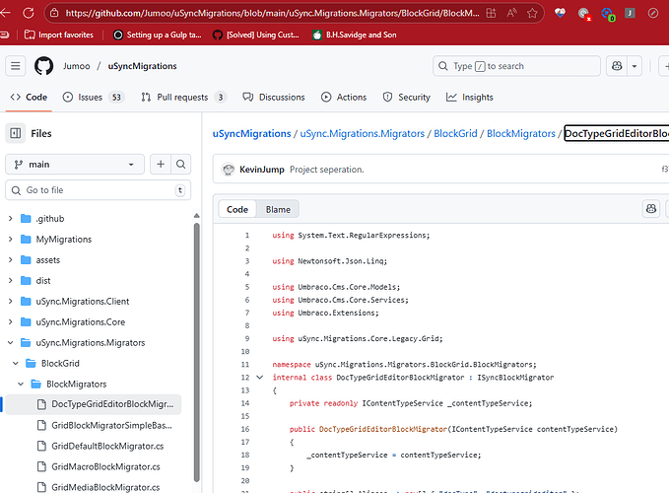
Task: Open GridMediaBlockMigrator.cs file
Action: (105, 487)
